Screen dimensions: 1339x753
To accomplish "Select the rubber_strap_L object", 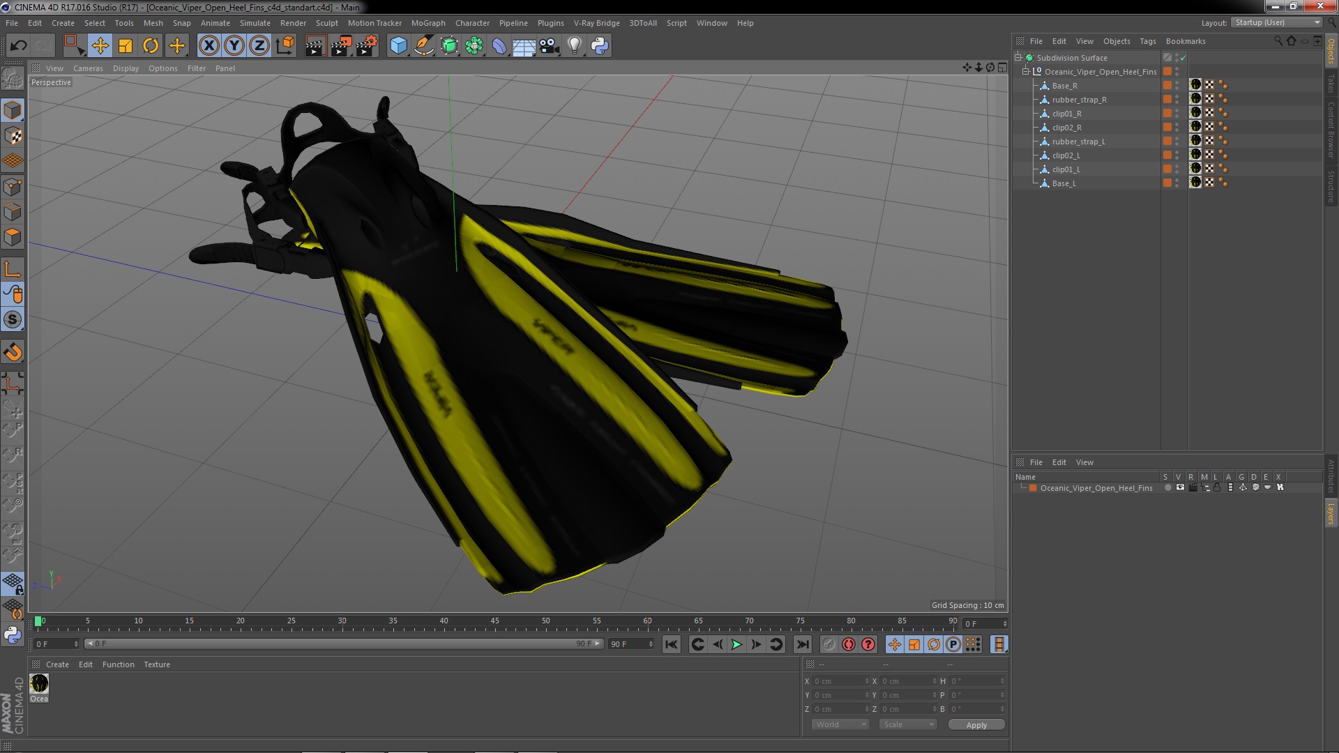I will coord(1078,142).
